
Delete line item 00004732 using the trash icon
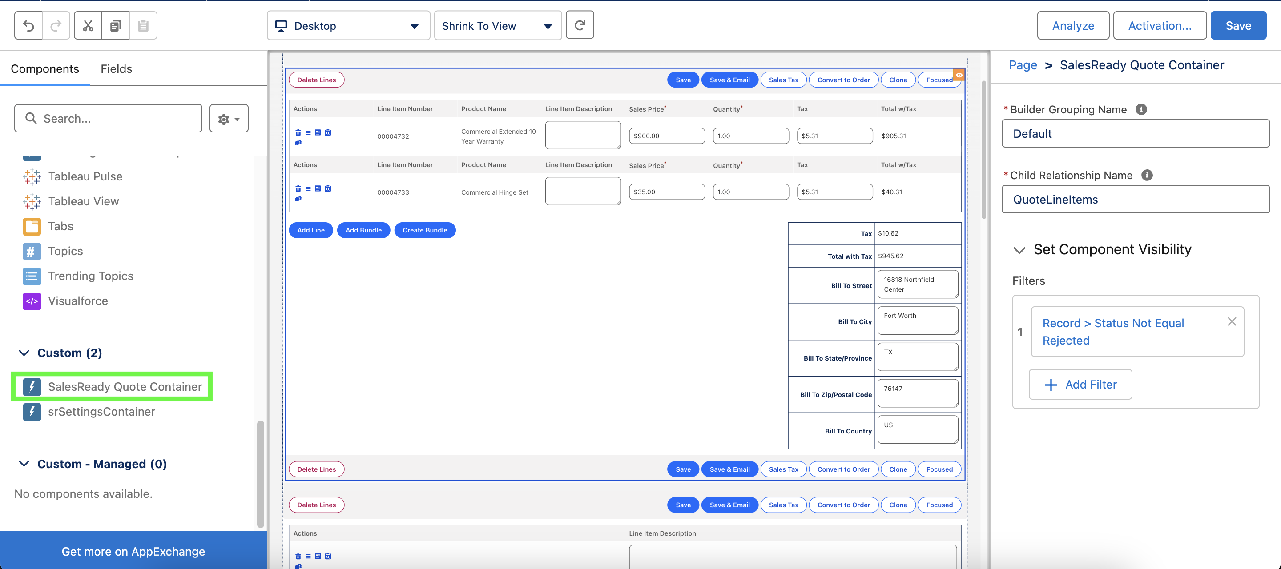298,132
